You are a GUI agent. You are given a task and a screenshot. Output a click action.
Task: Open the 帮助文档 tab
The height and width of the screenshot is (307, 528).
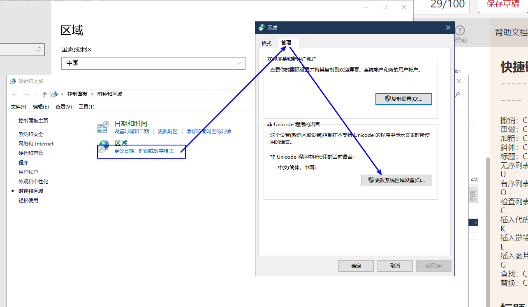(511, 32)
